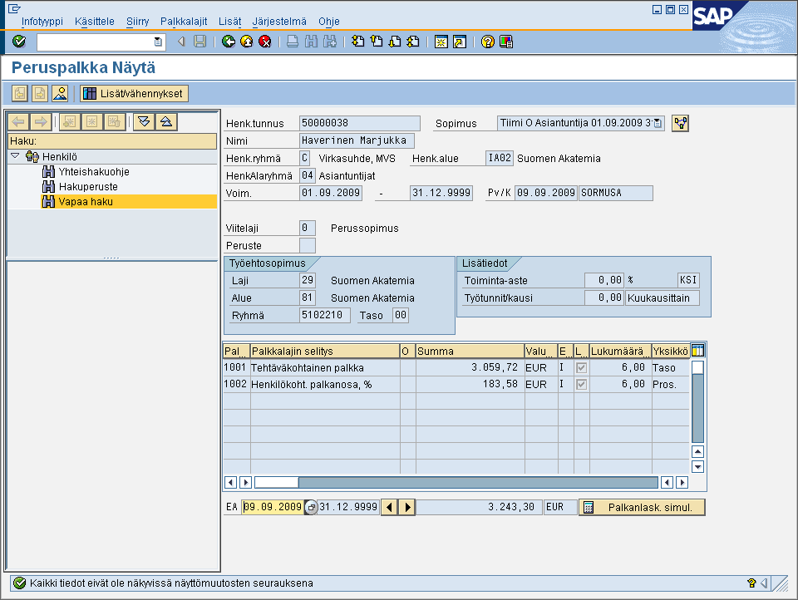Click the Expand all nodes icon
The width and height of the screenshot is (798, 600).
click(x=144, y=121)
